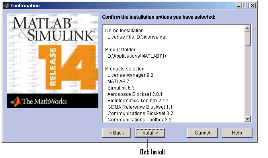Open Help for this dialog
Screen dimensions: 268x158
tap(237, 133)
